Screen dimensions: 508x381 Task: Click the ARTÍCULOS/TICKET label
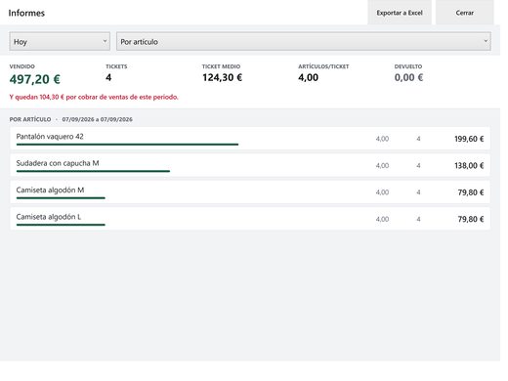point(323,66)
